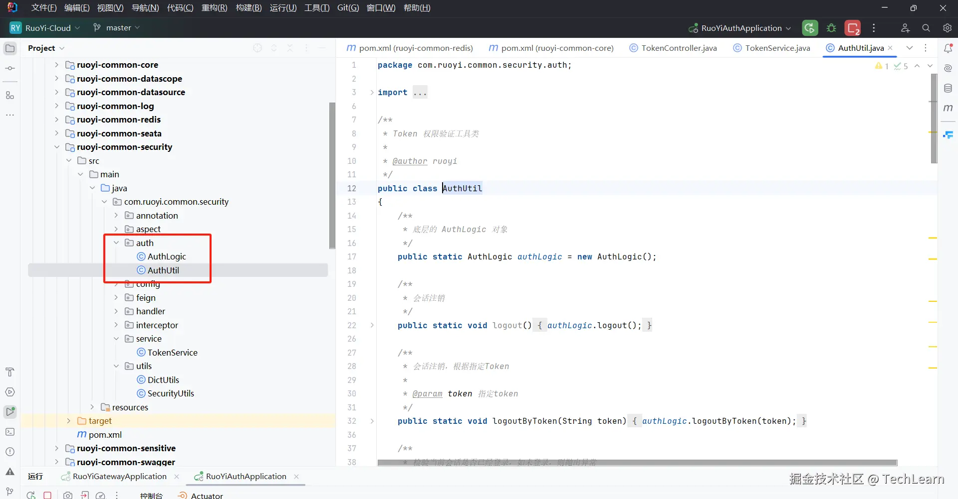Rerun RuoYiAuthApplication from the top toolbar
This screenshot has height=499, width=958.
pyautogui.click(x=810, y=28)
